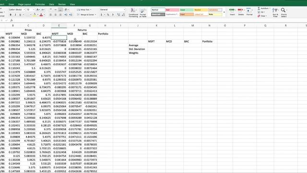Select the Std. Deviation label cell
Image resolution: width=307 pixels, height=173 pixels.
click(x=138, y=49)
